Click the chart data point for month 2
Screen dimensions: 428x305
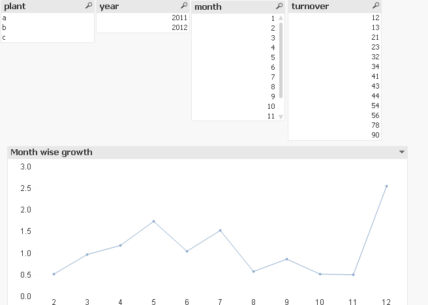pos(53,274)
